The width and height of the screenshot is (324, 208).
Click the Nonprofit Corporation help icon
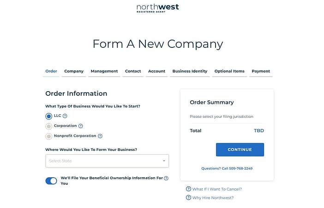[x=100, y=136]
